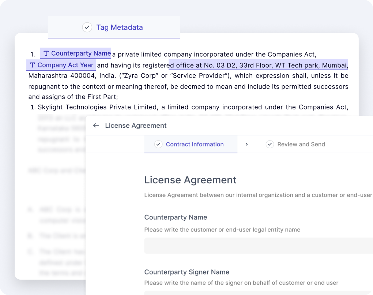Click the checkmark icon on Tag Metadata
Image resolution: width=373 pixels, height=295 pixels.
[87, 27]
